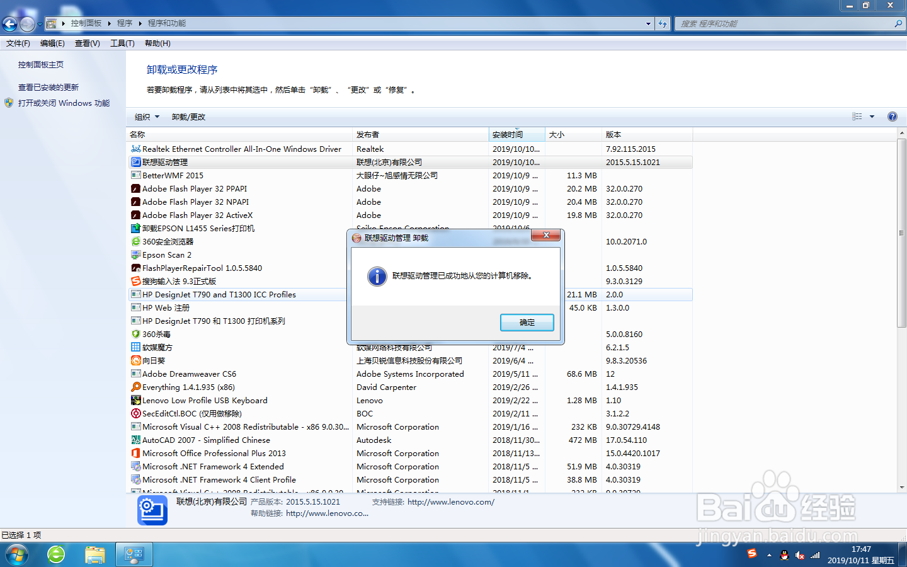This screenshot has width=907, height=567.
Task: Expand the address bar history dropdown
Action: click(x=648, y=23)
